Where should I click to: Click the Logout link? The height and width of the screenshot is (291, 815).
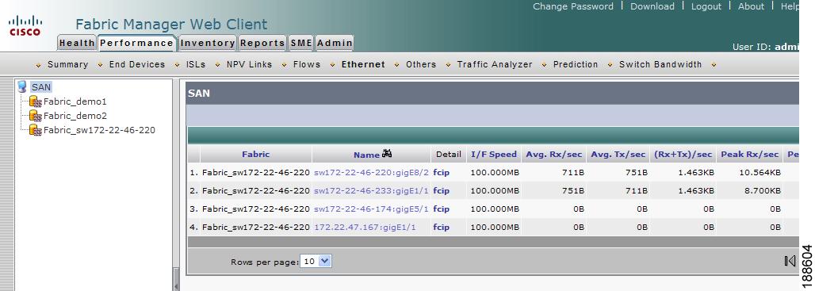click(x=706, y=6)
